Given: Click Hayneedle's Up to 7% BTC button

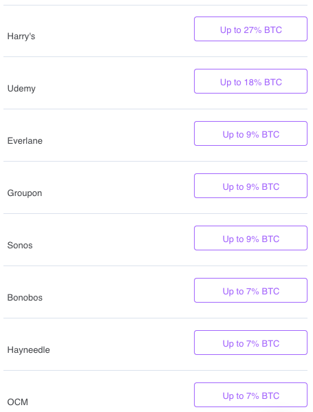Looking at the screenshot, I should click(250, 343).
